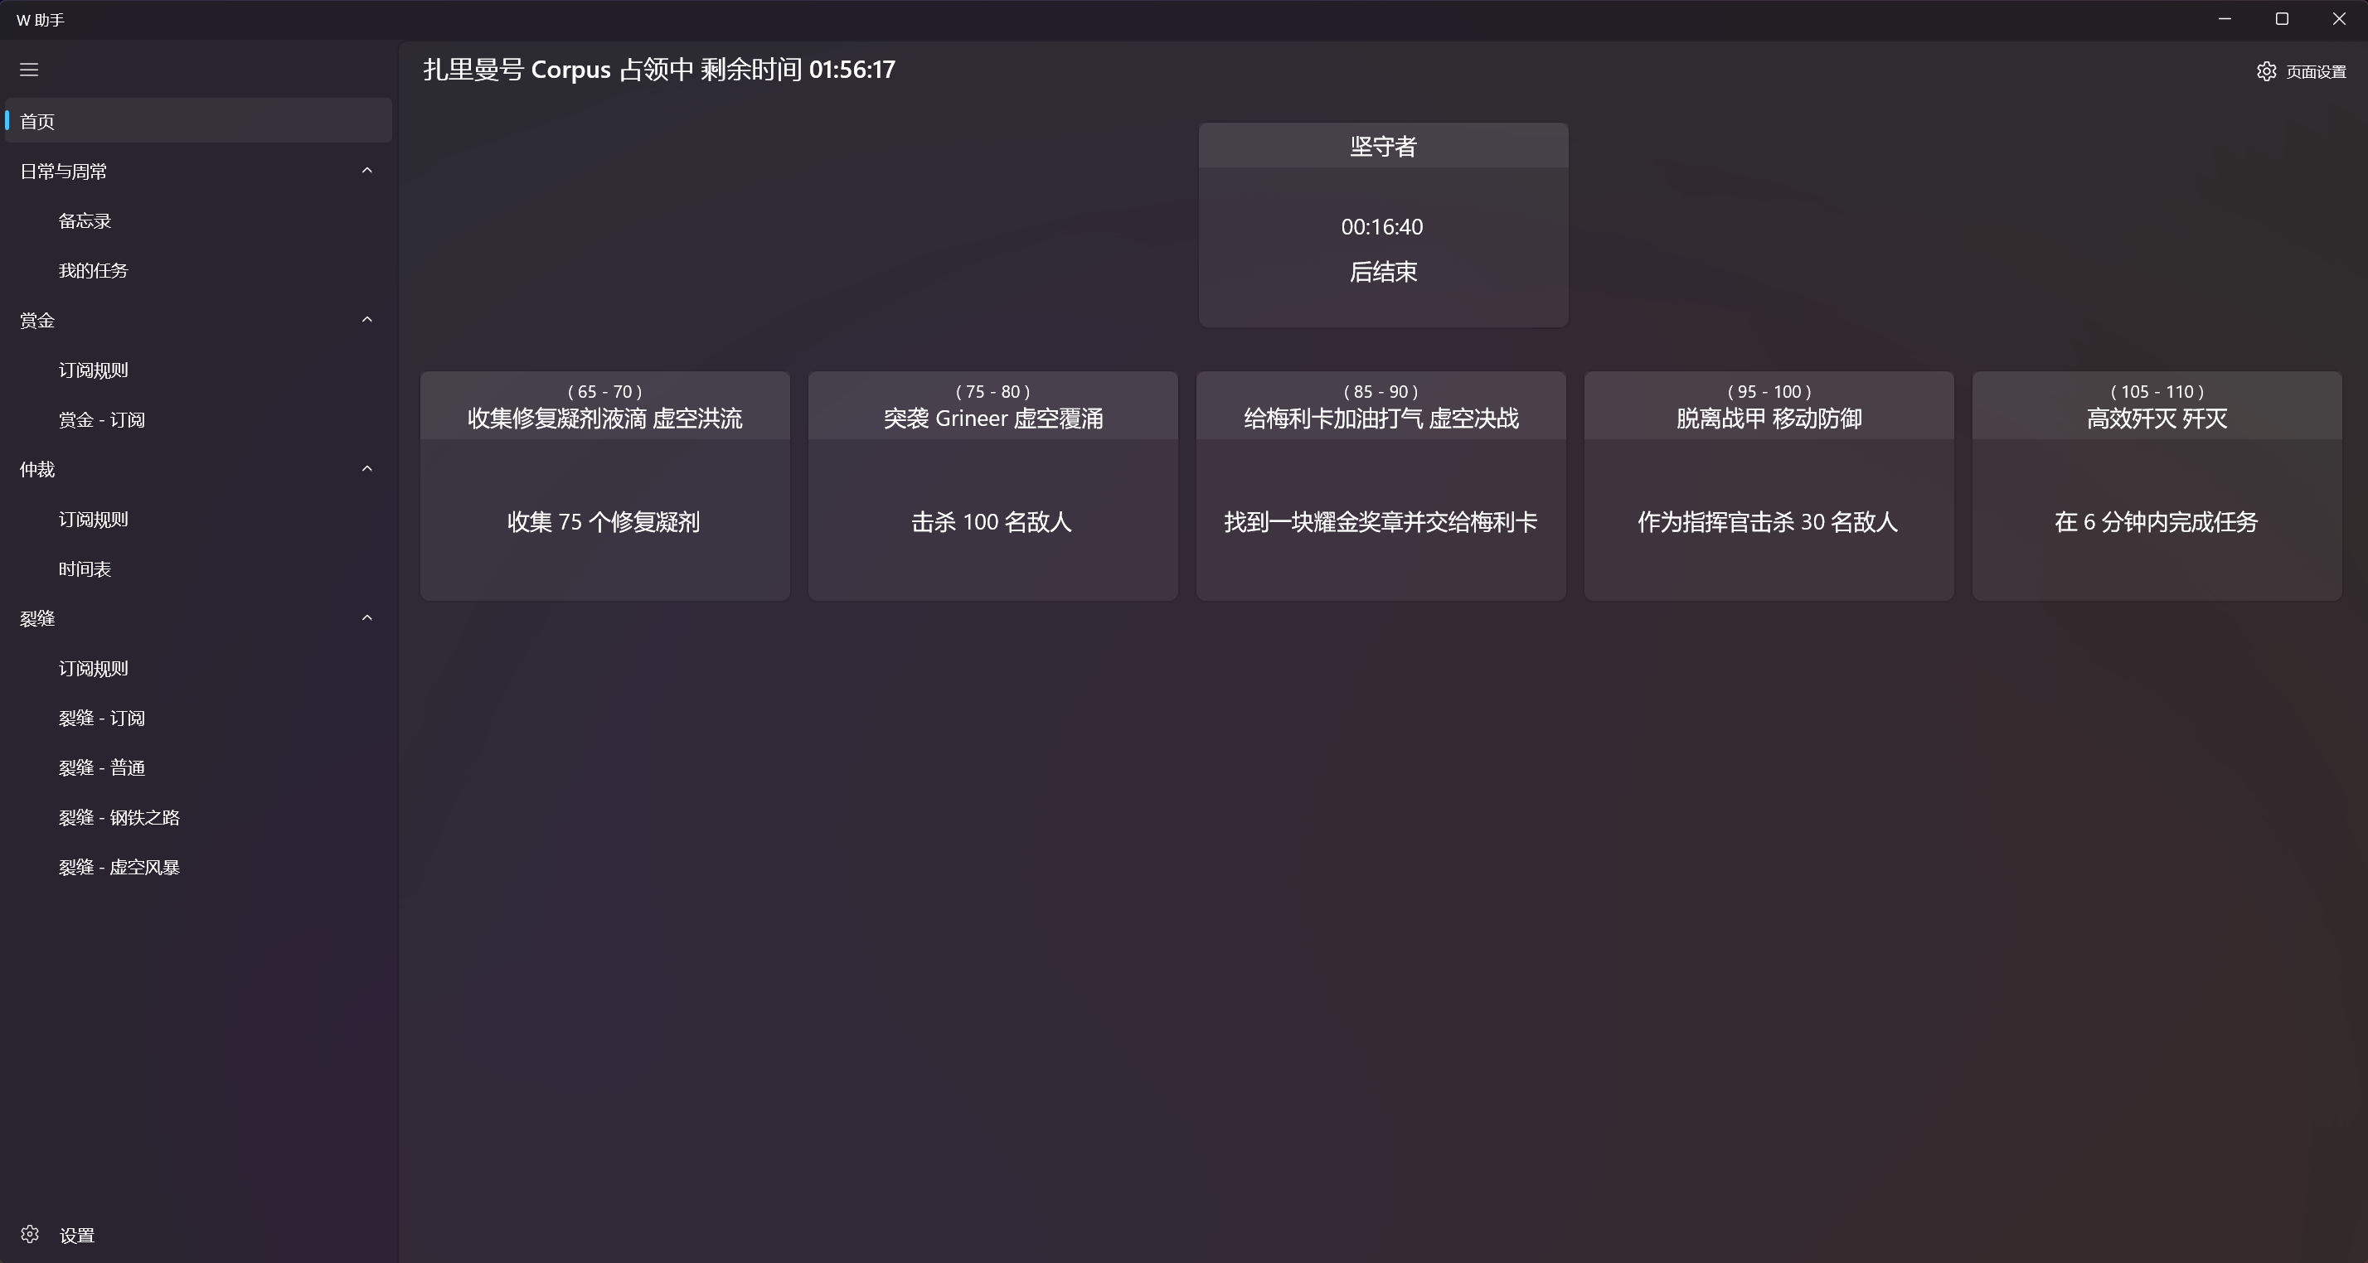The width and height of the screenshot is (2368, 1263).
Task: Open 裂缝 - 虚空风暴
Action: pyautogui.click(x=118, y=866)
